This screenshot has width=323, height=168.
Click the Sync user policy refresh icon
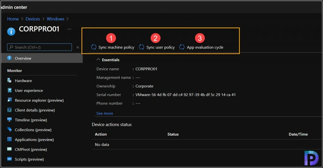click(x=142, y=47)
